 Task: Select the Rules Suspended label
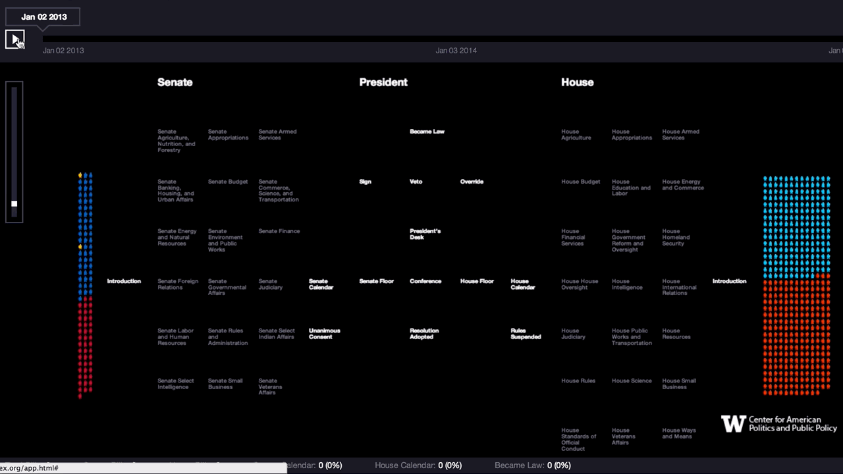(526, 334)
